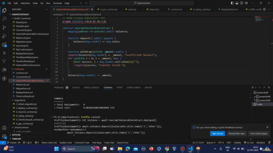Viewport: 273px width, 153px height.
Task: Click the Remind Me Later button
Action: (x=236, y=133)
